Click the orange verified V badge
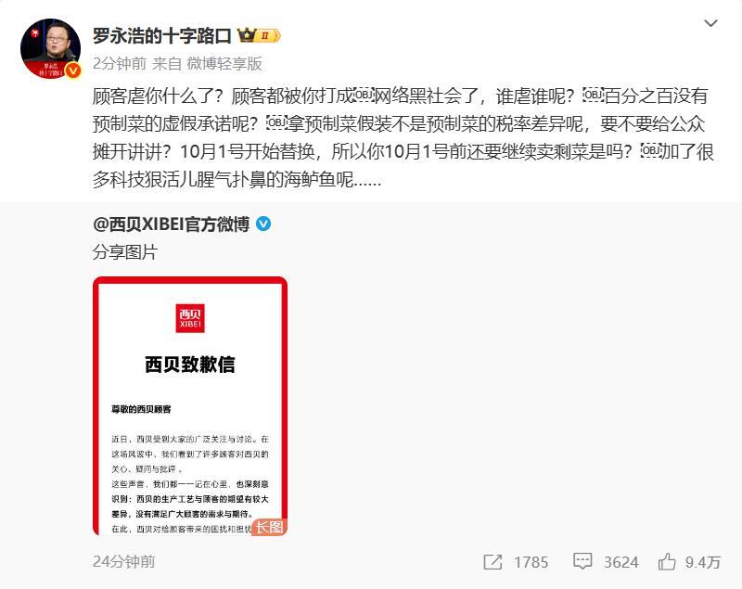This screenshot has width=742, height=589. pos(72,71)
